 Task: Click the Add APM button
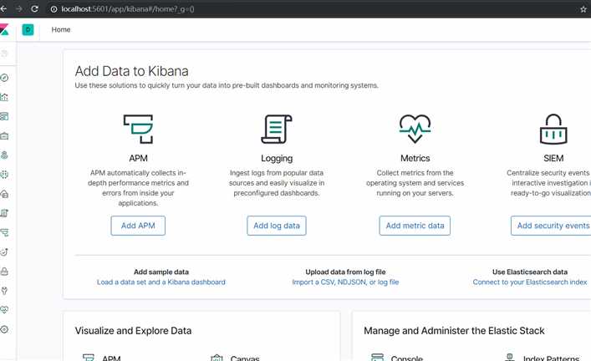[138, 226]
